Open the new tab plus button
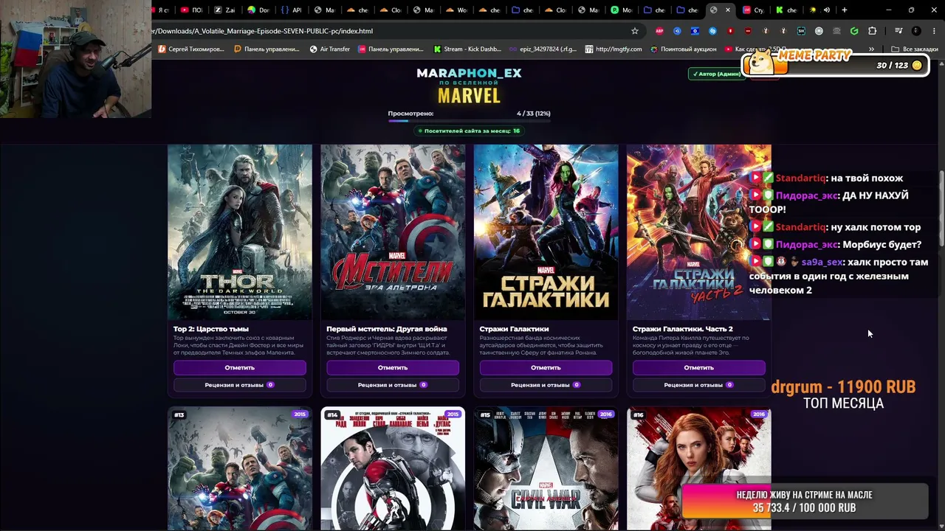The height and width of the screenshot is (531, 945). [845, 10]
